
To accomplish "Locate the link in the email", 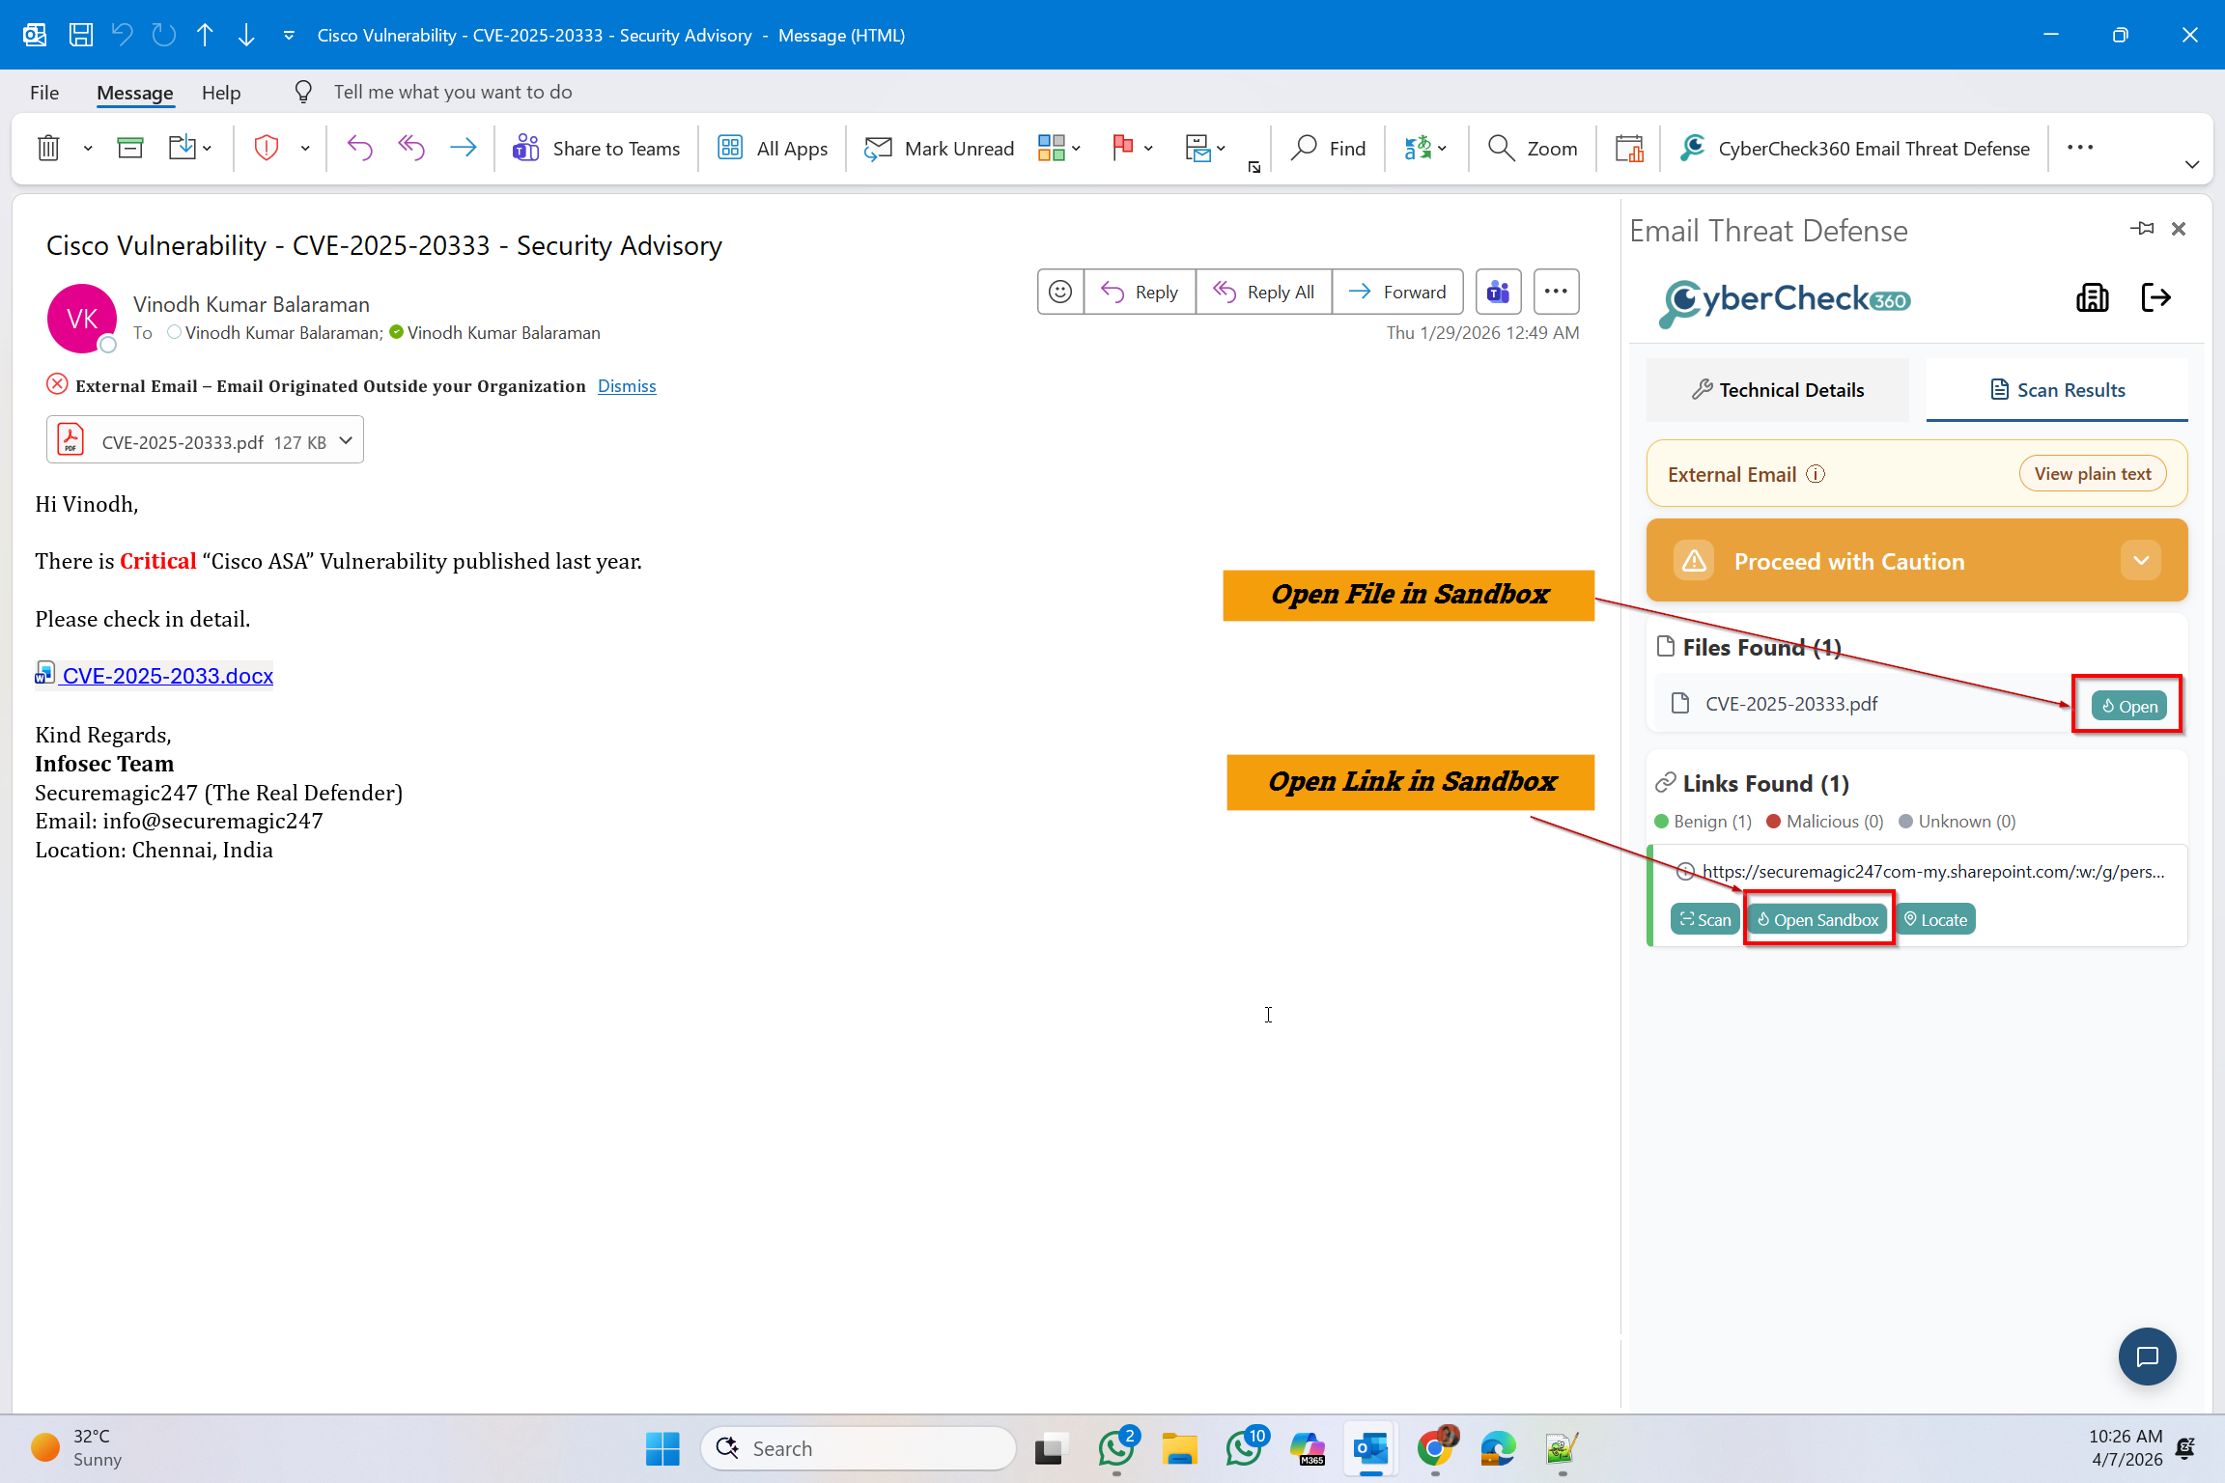I will (1935, 919).
